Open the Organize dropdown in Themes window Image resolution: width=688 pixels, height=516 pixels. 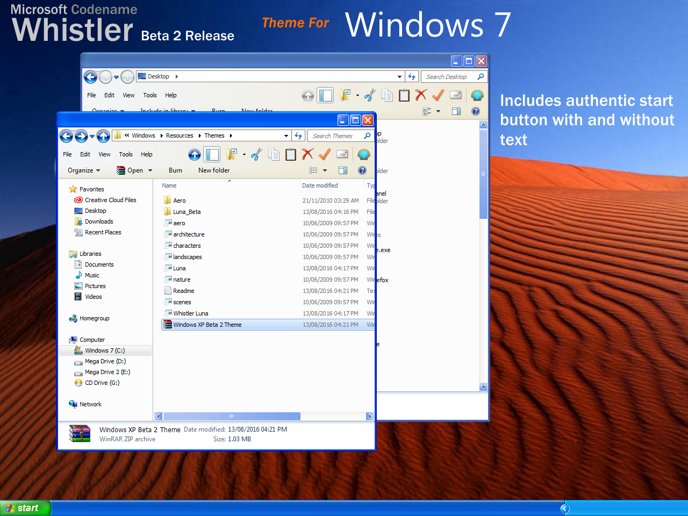tap(84, 170)
